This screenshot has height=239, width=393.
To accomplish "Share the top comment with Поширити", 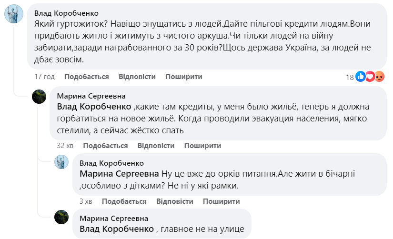I will tap(184, 77).
